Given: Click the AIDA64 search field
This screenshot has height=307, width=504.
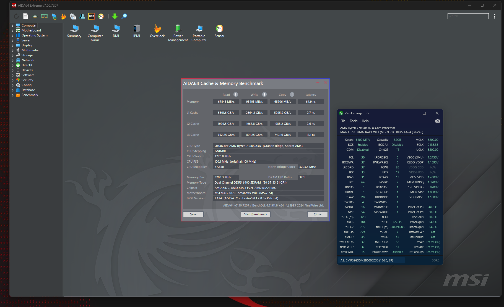Looking at the screenshot, I should (x=468, y=16).
